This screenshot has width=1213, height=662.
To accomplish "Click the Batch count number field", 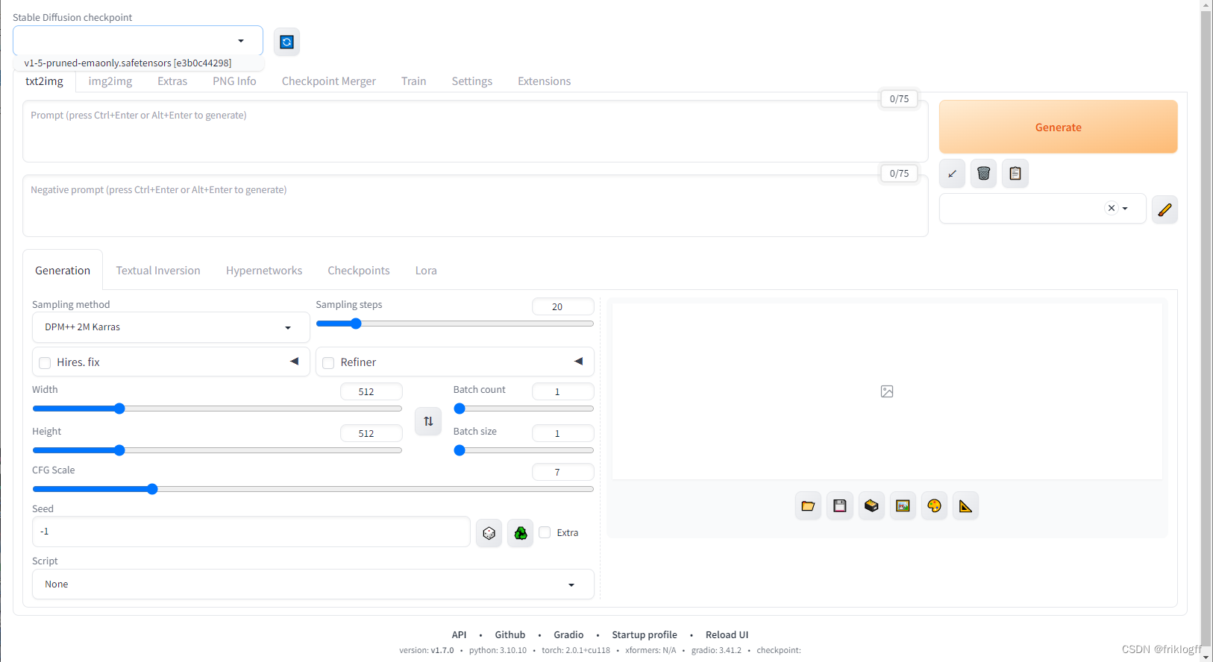I will (x=563, y=391).
